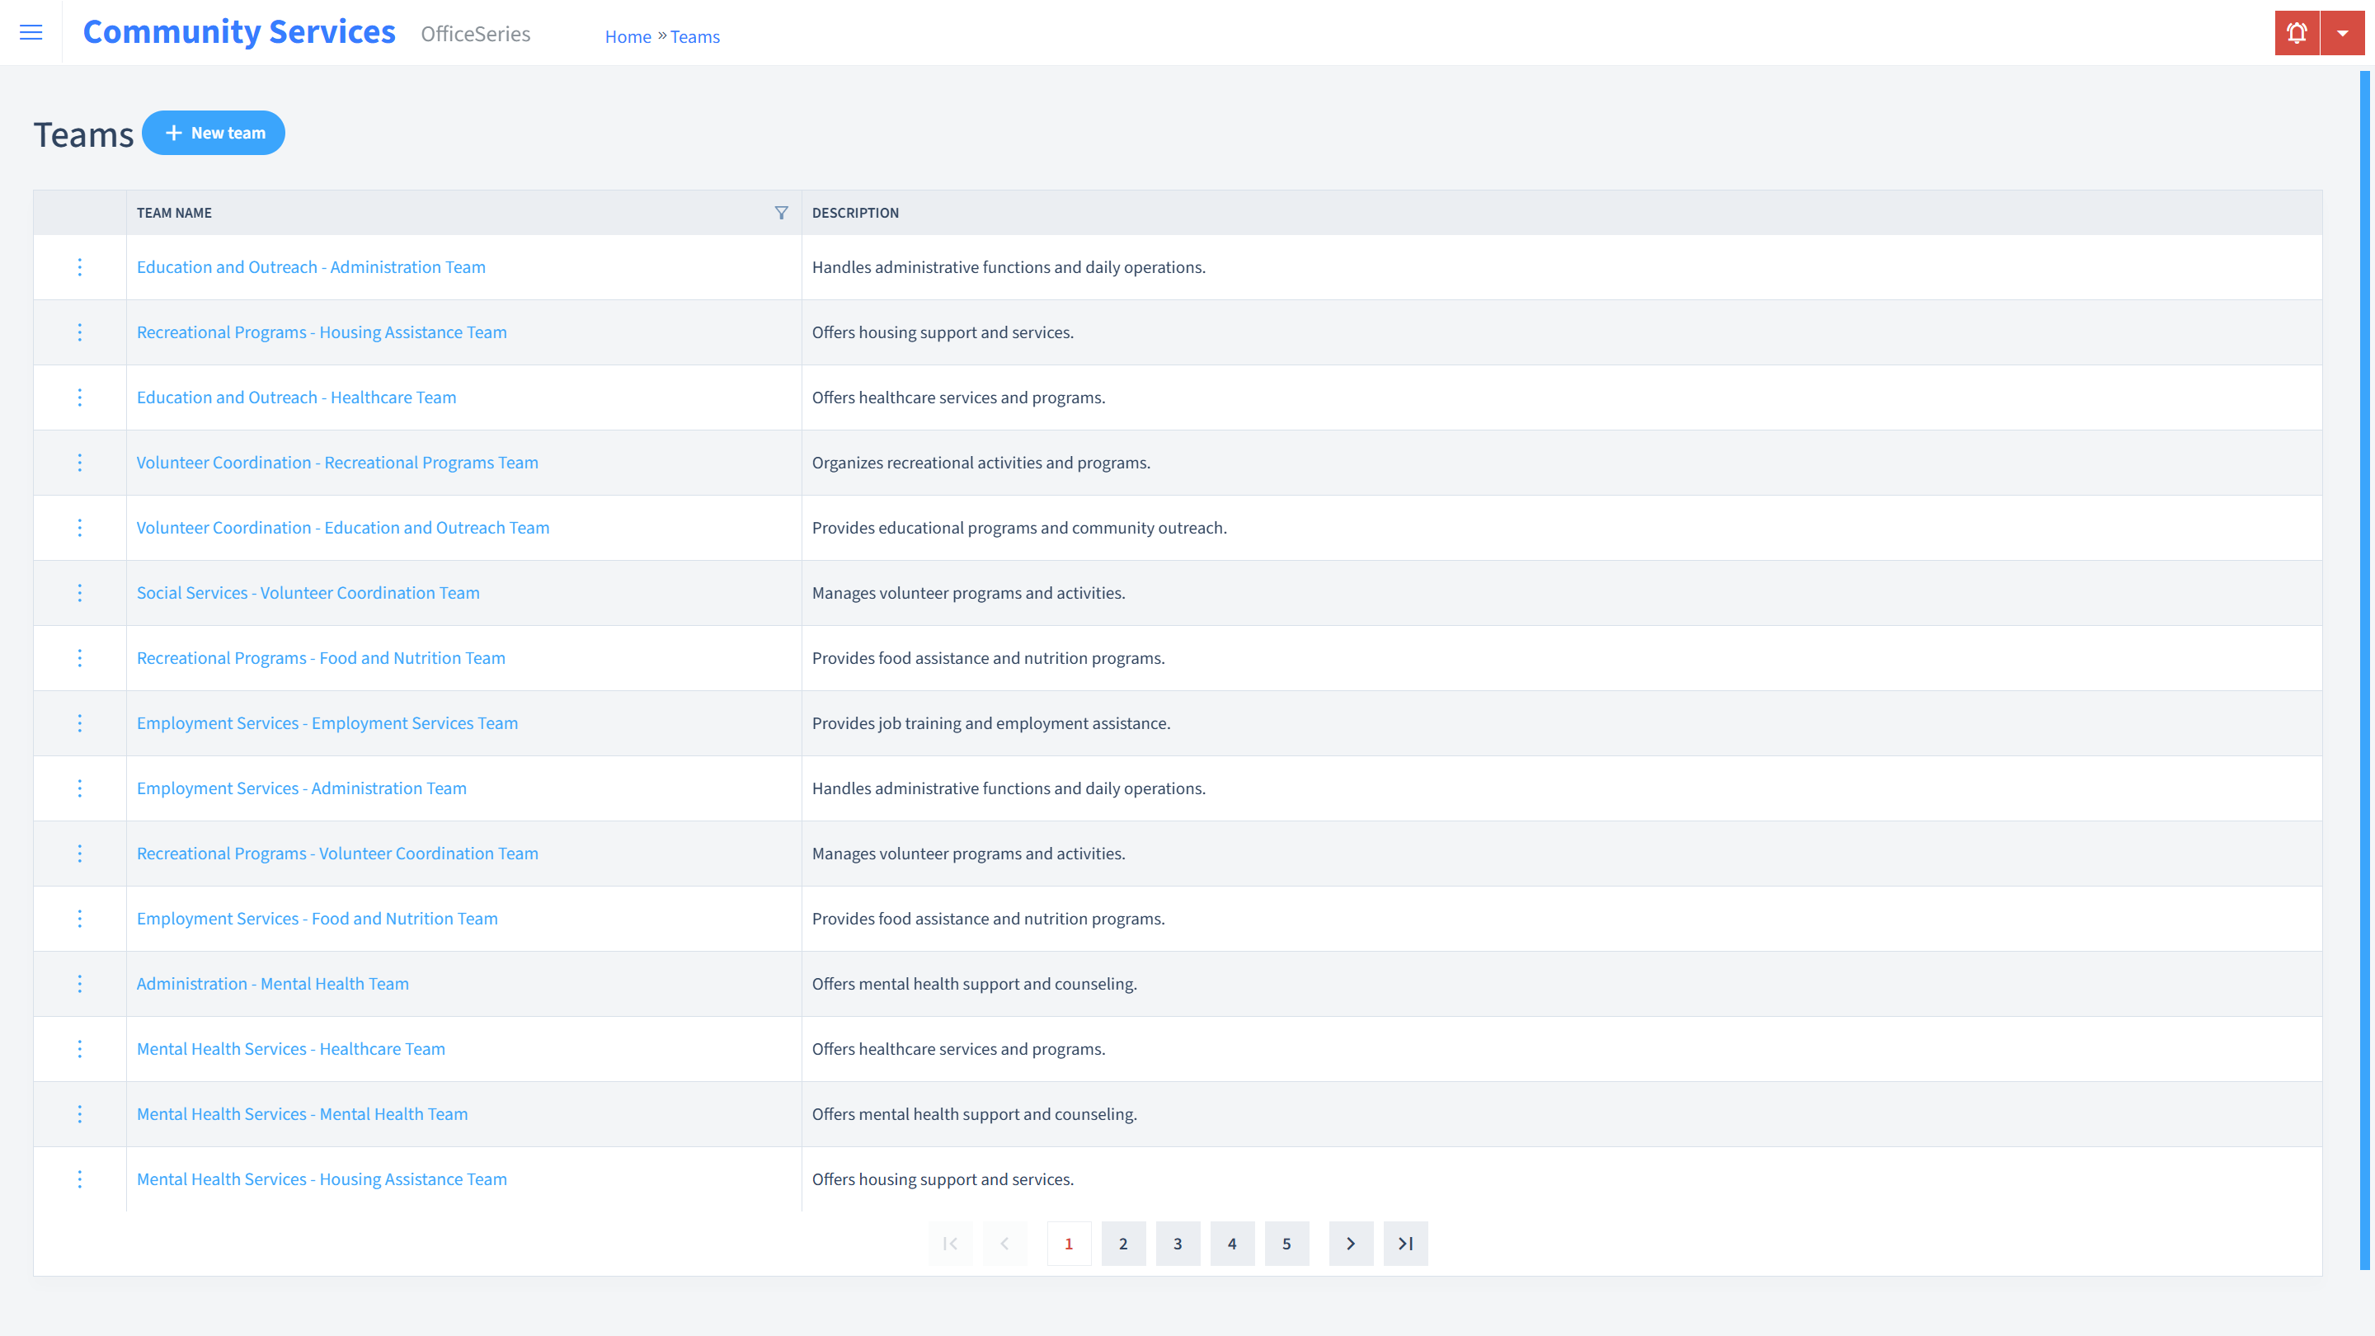The image size is (2375, 1336).
Task: Click page 5 in pagination
Action: (x=1287, y=1243)
